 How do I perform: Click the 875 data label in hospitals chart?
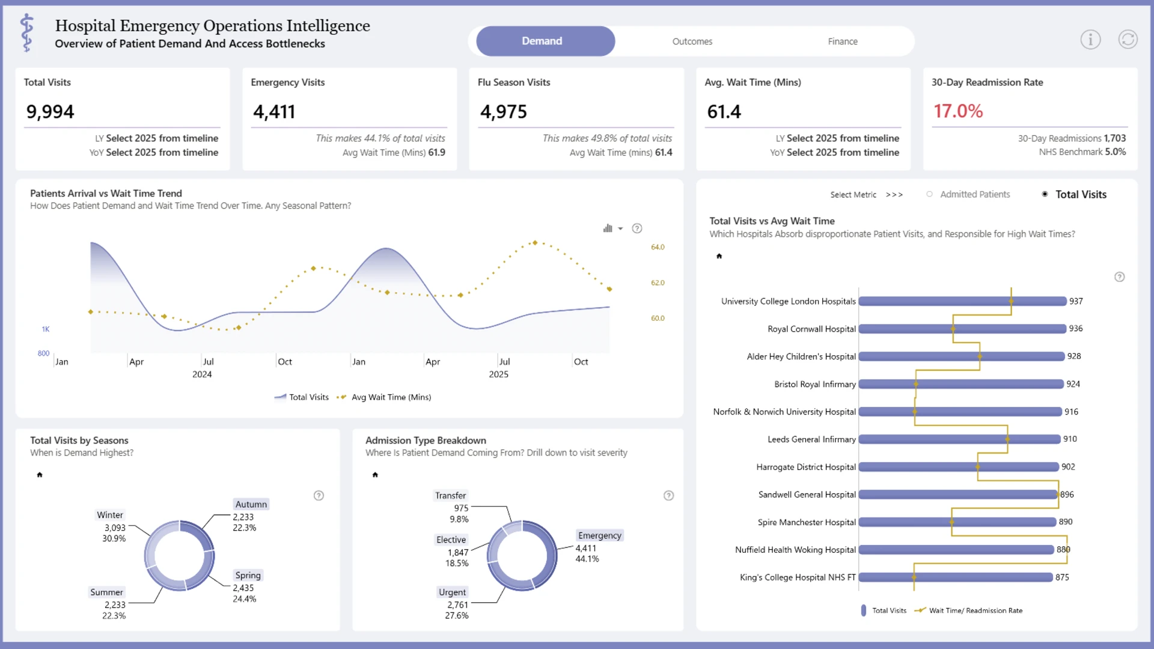coord(1062,577)
